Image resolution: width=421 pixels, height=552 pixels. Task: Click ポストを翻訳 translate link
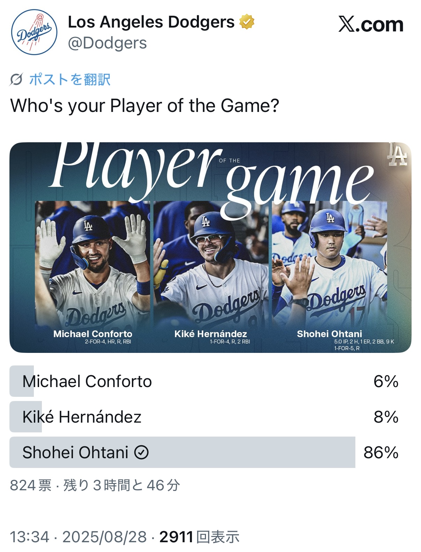point(70,80)
